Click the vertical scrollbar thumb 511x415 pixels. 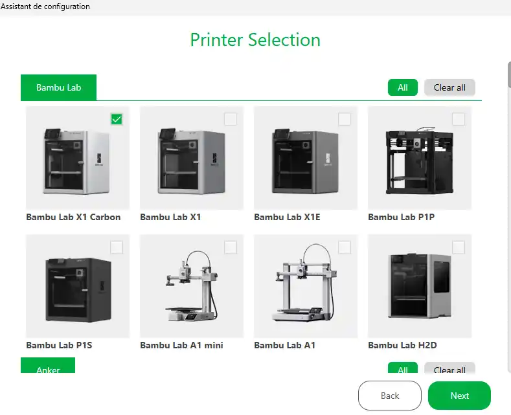[509, 74]
